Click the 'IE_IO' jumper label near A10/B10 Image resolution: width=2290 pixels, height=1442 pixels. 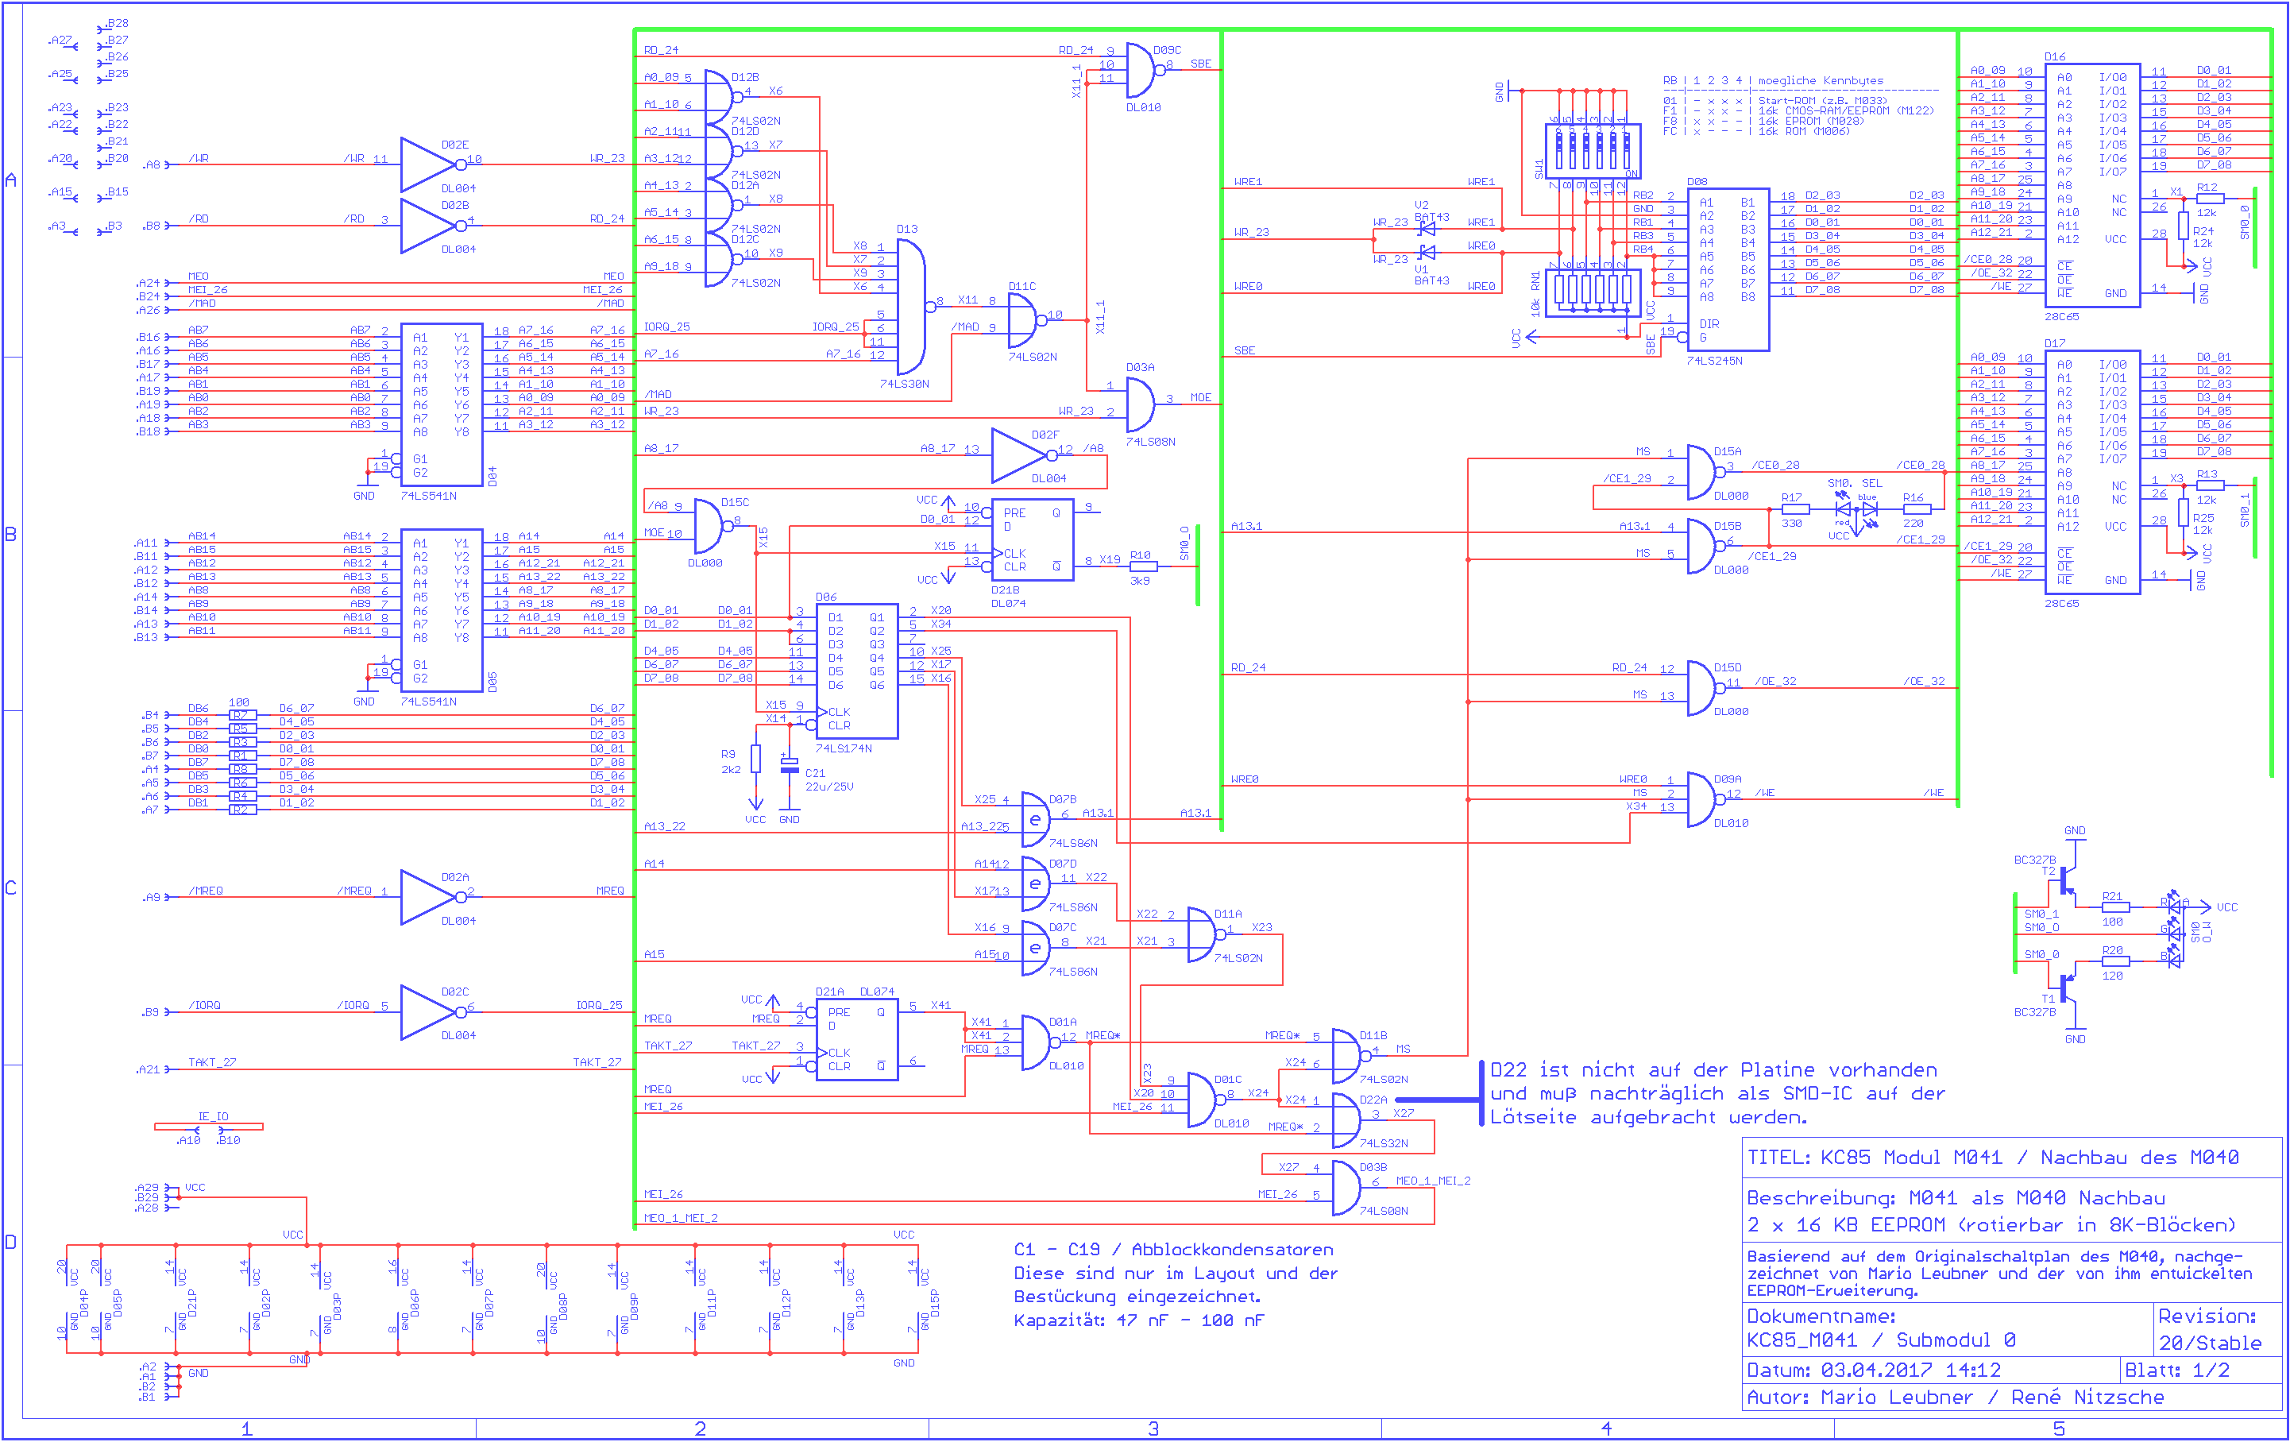[213, 1117]
